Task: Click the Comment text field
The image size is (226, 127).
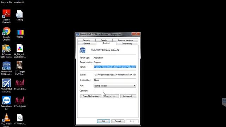Action: click(x=115, y=91)
